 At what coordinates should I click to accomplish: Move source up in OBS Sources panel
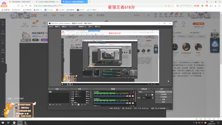[82, 105]
